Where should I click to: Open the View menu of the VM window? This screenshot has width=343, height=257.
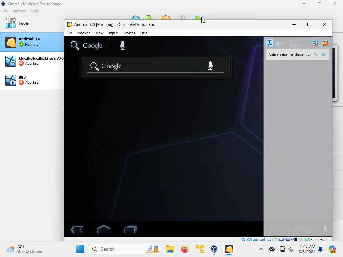pyautogui.click(x=99, y=33)
